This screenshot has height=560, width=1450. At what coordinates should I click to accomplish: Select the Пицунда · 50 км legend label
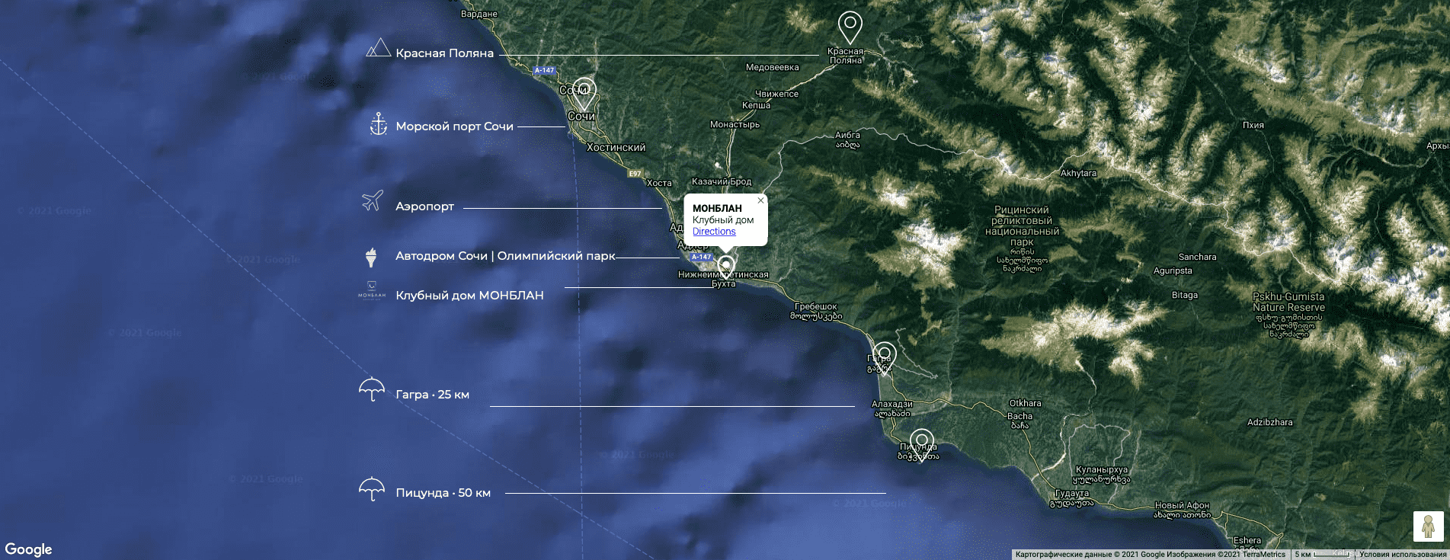pos(443,493)
